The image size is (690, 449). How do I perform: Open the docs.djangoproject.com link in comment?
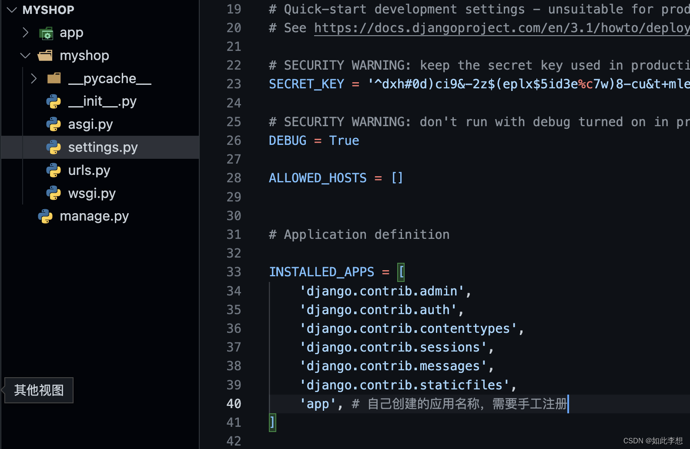click(502, 28)
